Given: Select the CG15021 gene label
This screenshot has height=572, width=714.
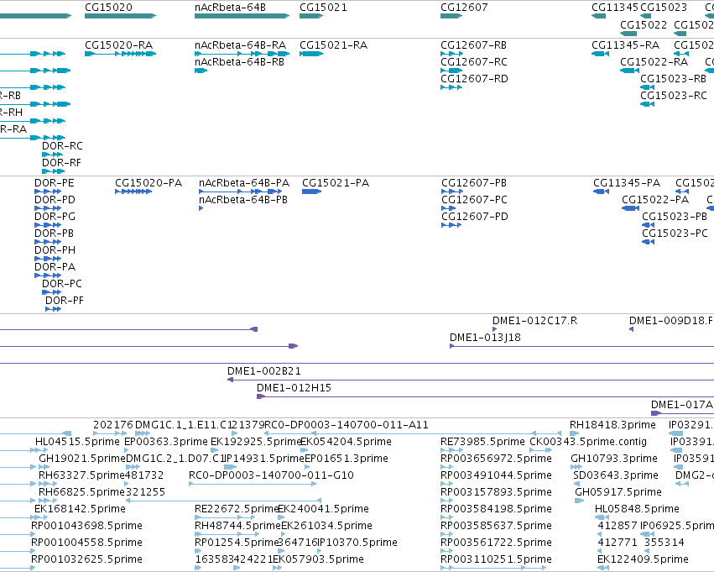Looking at the screenshot, I should click(x=323, y=8).
